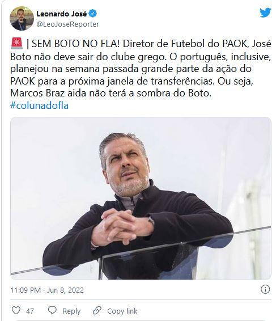The width and height of the screenshot is (276, 321).
Task: Click the tweet text about PAOK director
Action: tap(141, 69)
